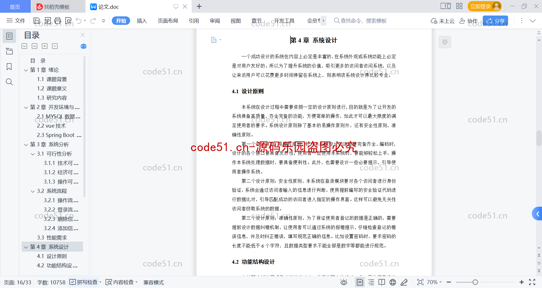Click the zoom out minus button
This screenshot has height=288, width=542.
449,282
